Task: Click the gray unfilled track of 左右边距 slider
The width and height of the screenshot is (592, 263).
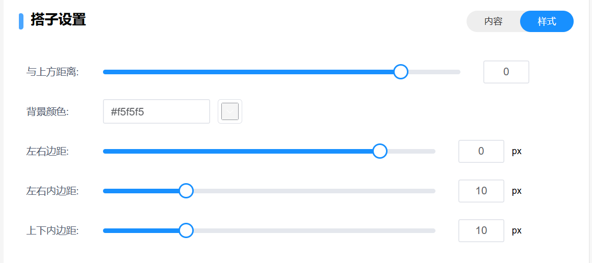Action: (x=411, y=151)
